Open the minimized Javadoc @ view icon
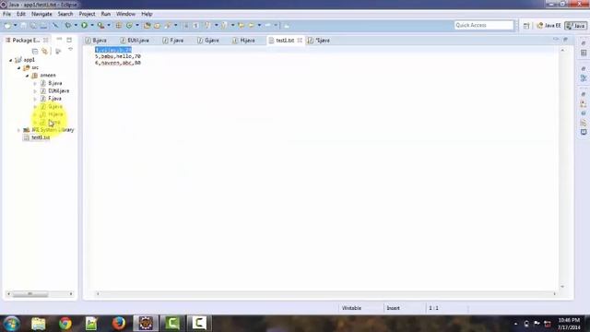The image size is (590, 332). (x=584, y=113)
